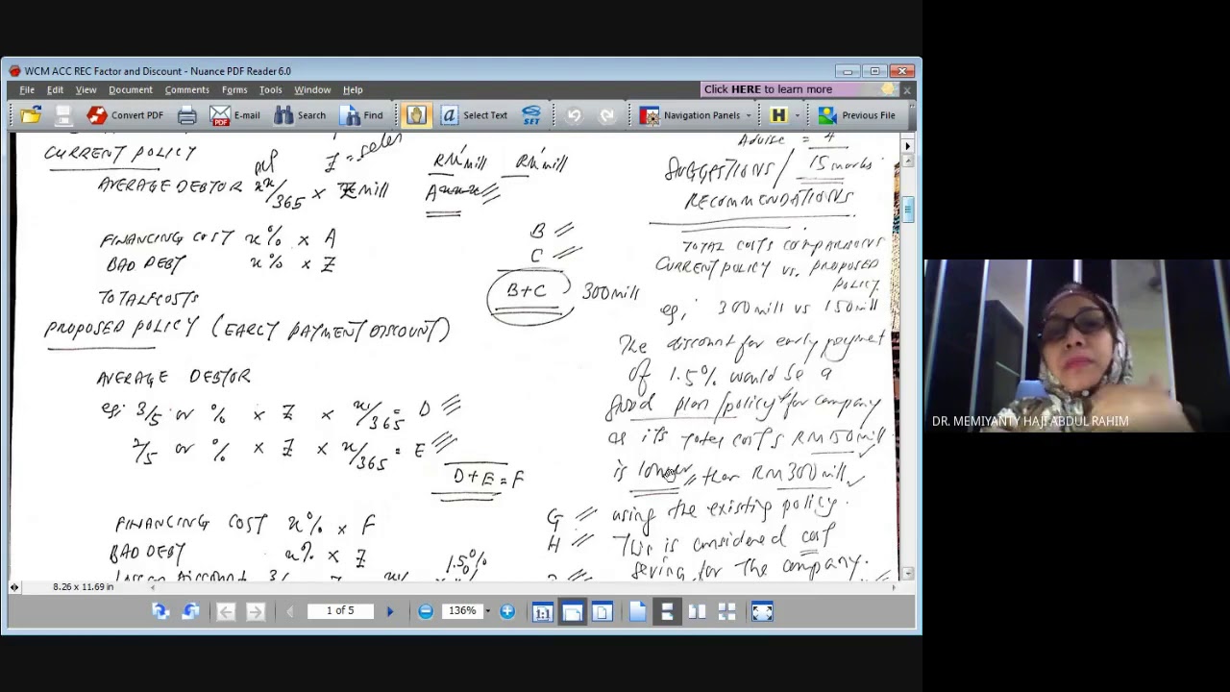
Task: Choose Continuous page layout
Action: 667,611
